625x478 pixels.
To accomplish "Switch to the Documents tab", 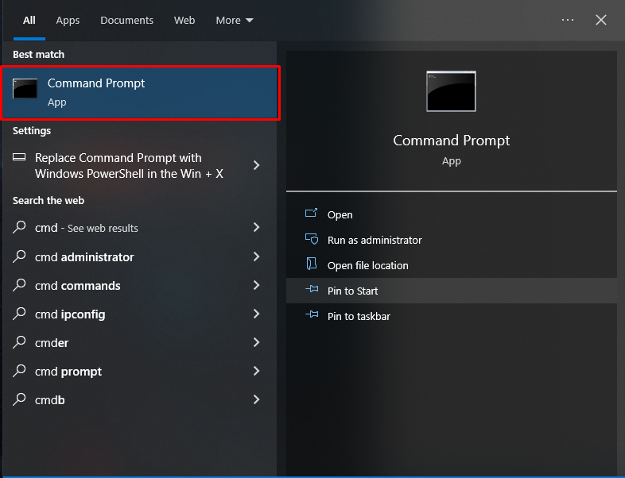I will point(126,21).
